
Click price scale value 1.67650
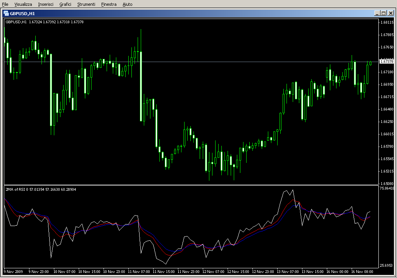click(387, 47)
